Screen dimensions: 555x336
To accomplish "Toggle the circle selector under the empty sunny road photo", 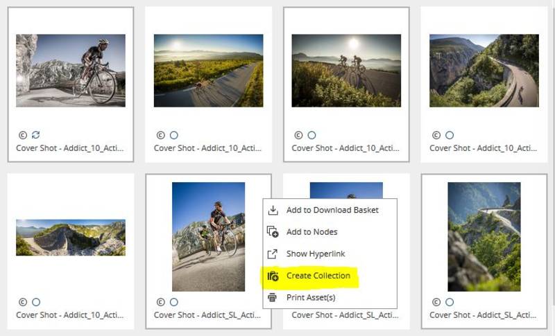I will click(174, 135).
